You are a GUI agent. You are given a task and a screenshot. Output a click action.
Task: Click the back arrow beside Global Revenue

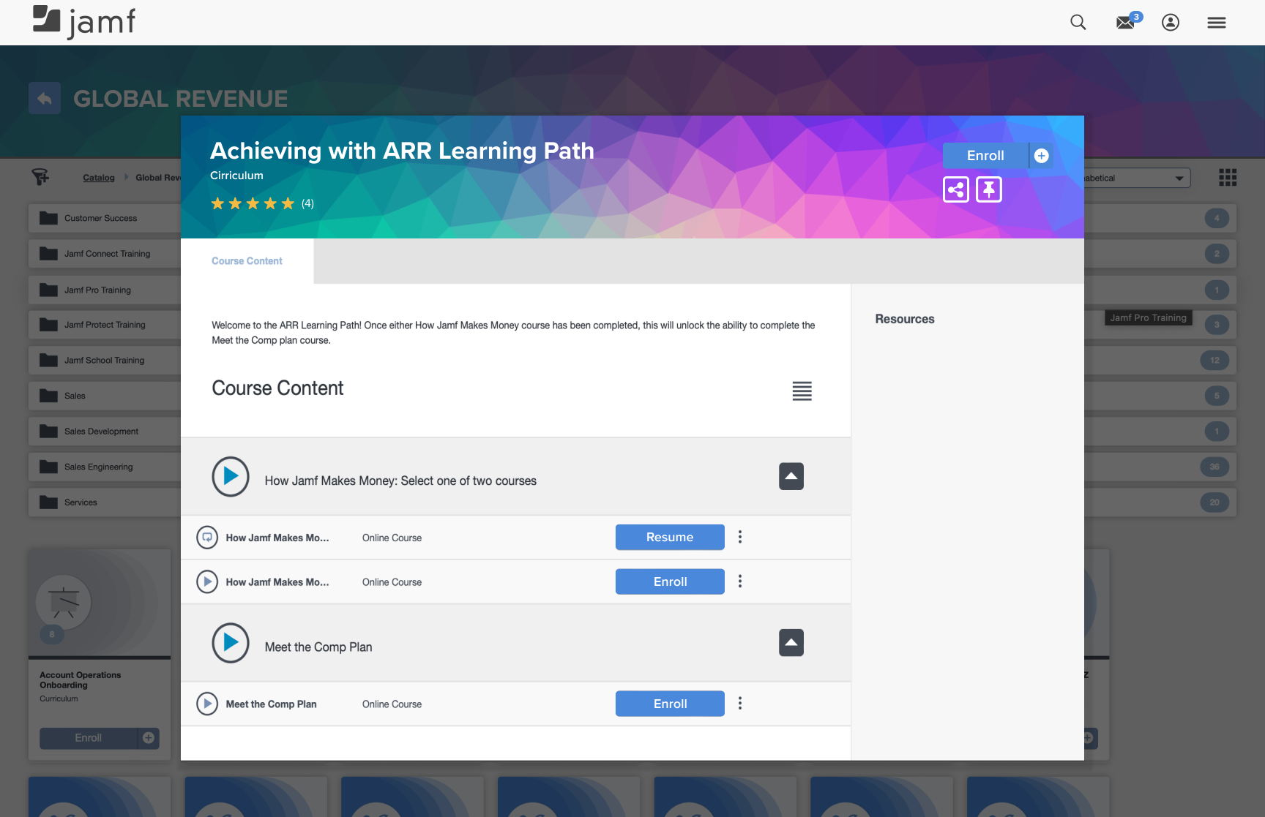click(x=45, y=98)
